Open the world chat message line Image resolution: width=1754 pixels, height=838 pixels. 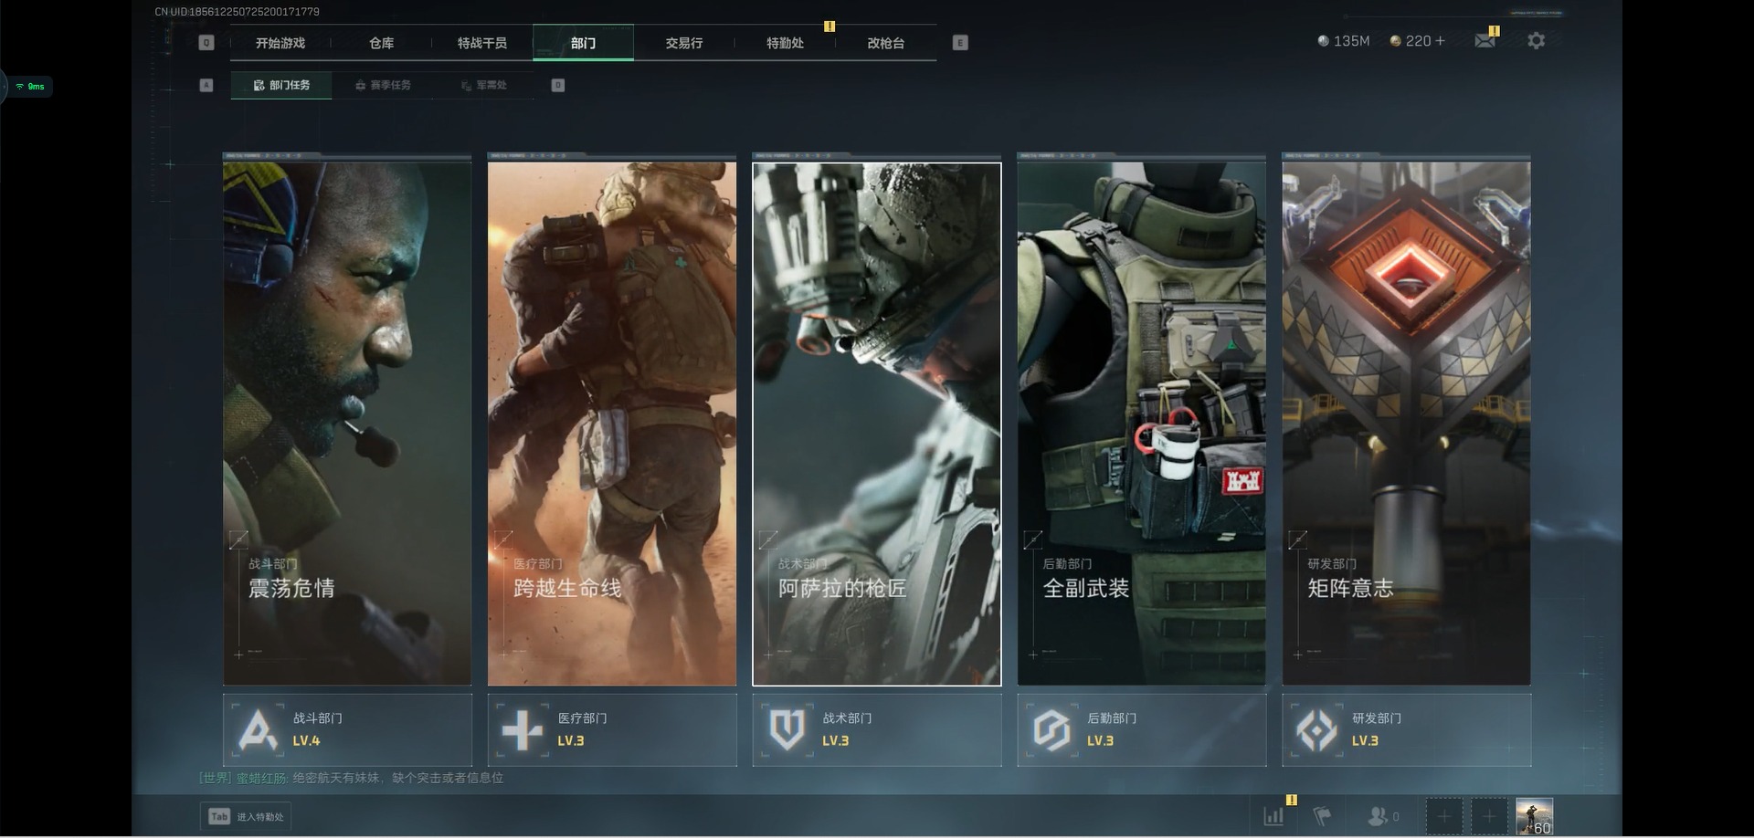tap(352, 778)
